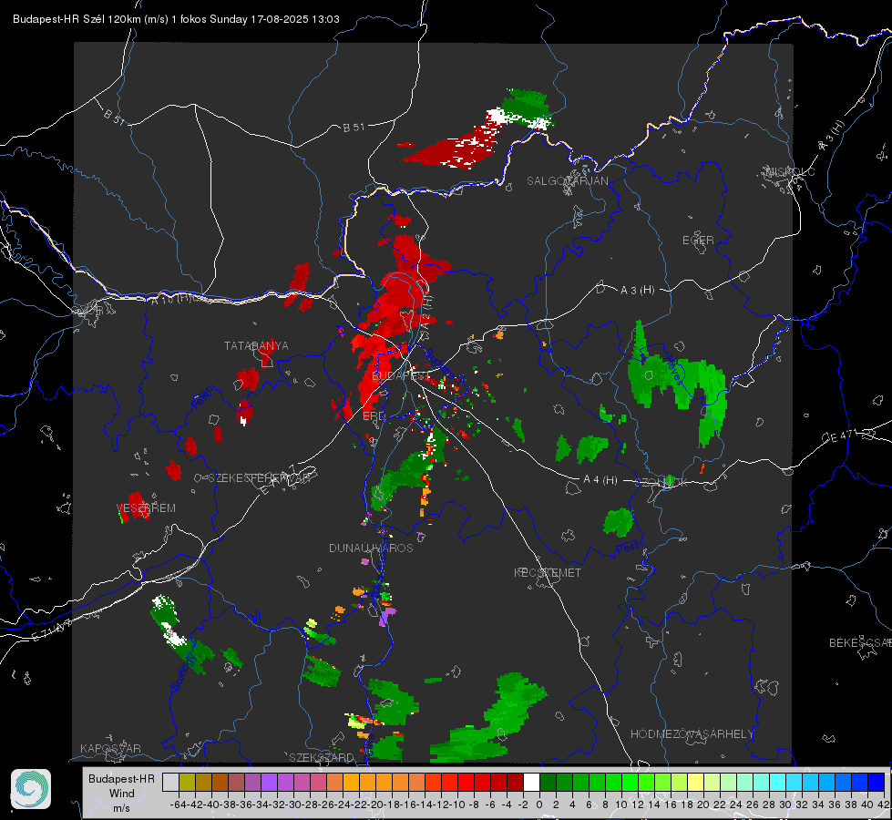Click the swirl logo icon beside legend

coord(31,789)
